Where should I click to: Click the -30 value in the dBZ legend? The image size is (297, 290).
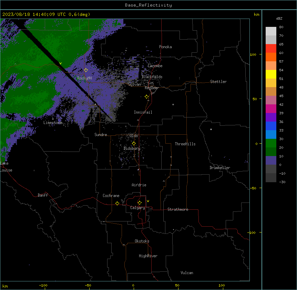[x=282, y=182]
